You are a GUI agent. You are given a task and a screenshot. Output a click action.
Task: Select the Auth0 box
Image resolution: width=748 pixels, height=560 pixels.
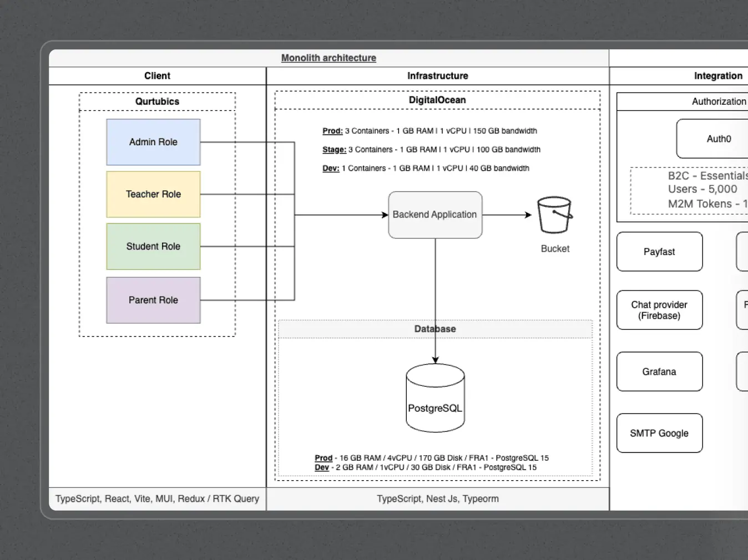[718, 139]
